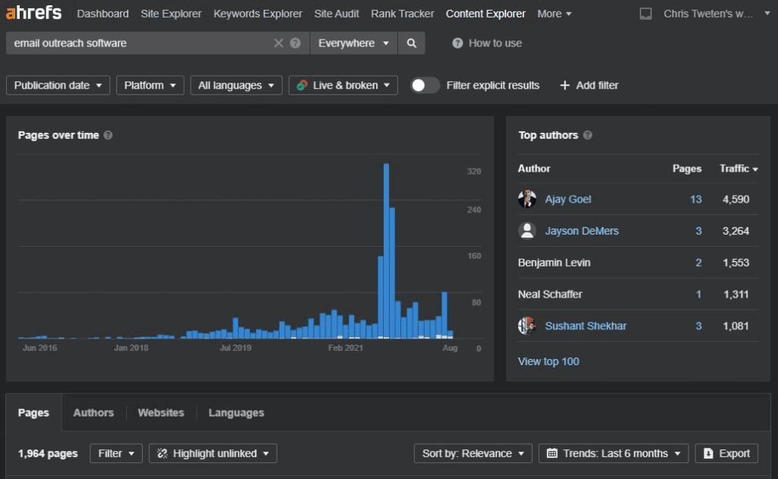Click the calendar icon in Trends button

[552, 453]
